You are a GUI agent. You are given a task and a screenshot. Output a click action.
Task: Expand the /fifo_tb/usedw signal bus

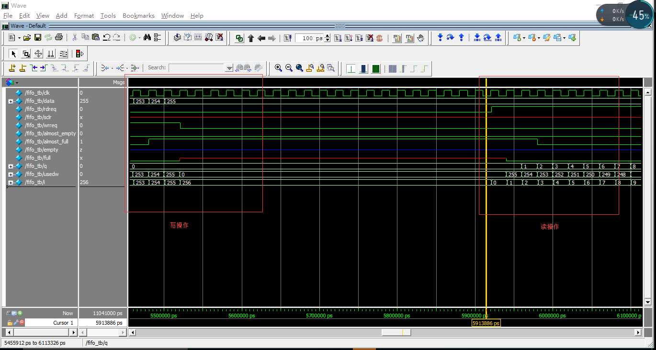[11, 174]
